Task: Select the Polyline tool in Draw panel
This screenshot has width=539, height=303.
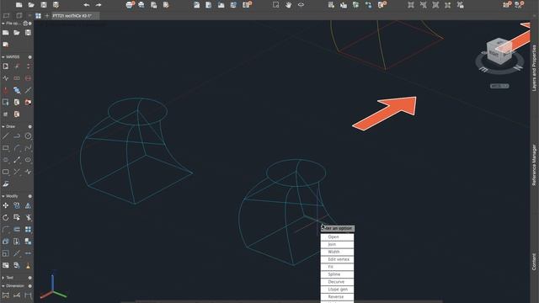Action: point(17,136)
